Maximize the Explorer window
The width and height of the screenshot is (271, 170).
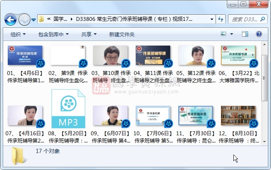(x=243, y=4)
